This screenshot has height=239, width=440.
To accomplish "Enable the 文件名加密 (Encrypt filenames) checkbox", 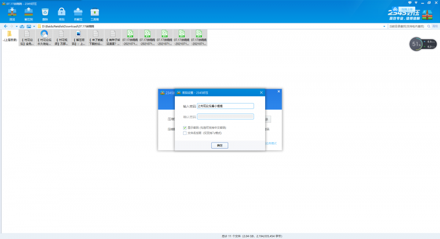I will coord(185,133).
